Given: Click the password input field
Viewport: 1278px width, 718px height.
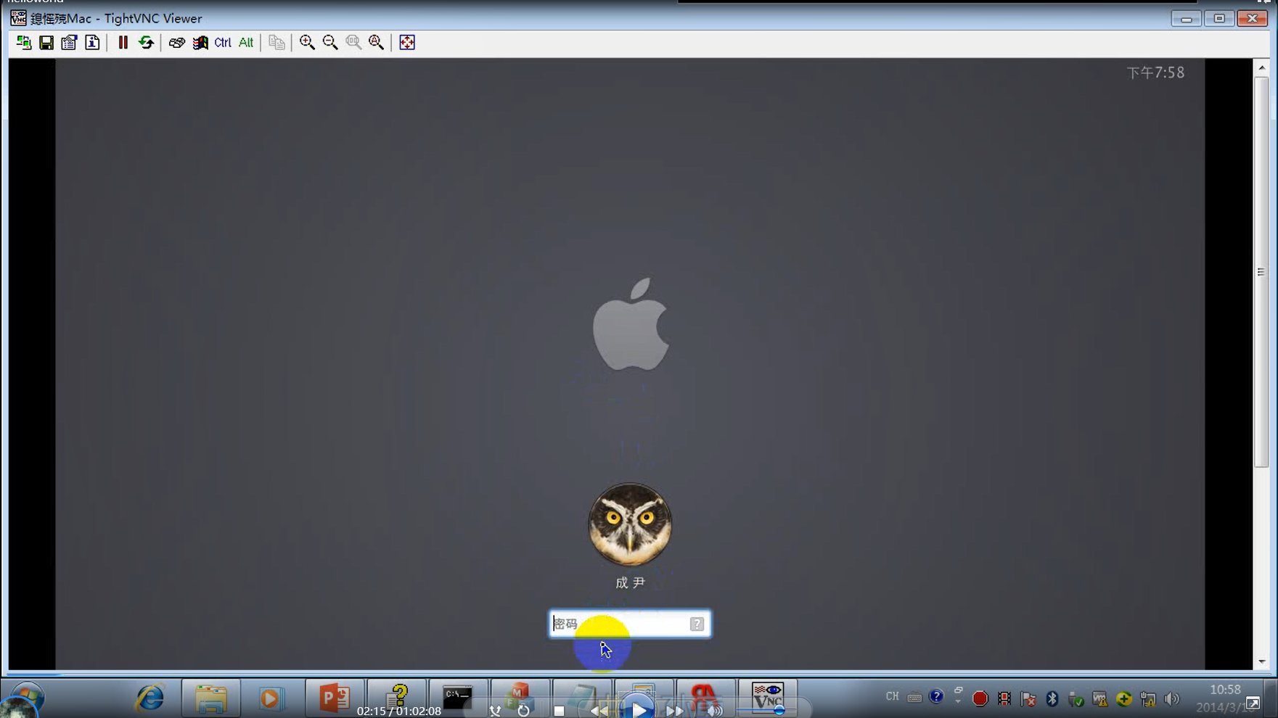Looking at the screenshot, I should tap(629, 624).
